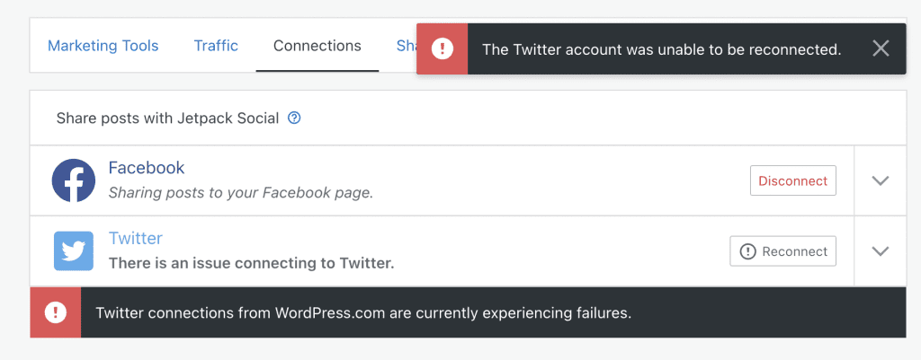This screenshot has height=360, width=921.
Task: Dismiss the Twitter reconnect error notification
Action: point(881,49)
